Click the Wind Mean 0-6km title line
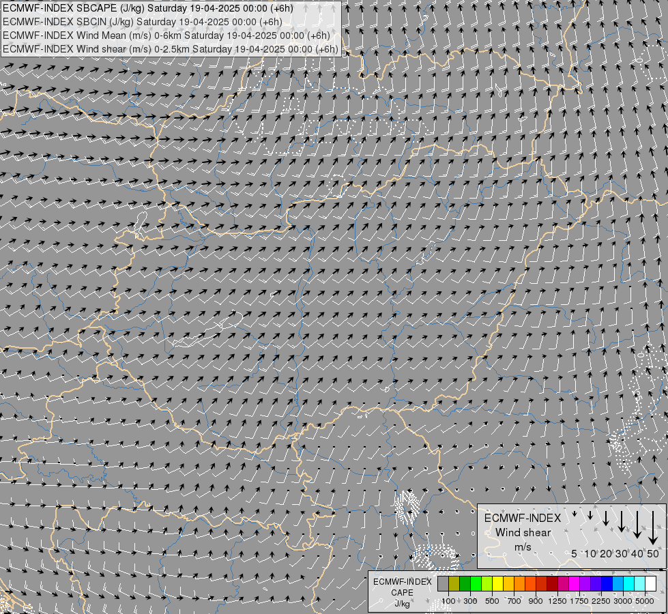Image resolution: width=668 pixels, height=614 pixels. [166, 35]
